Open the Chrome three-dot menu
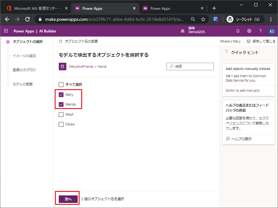 [x=271, y=19]
